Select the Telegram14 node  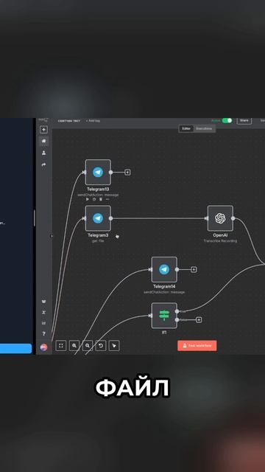coord(164,269)
